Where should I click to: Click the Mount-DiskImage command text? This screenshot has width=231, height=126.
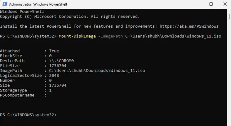pos(77,36)
